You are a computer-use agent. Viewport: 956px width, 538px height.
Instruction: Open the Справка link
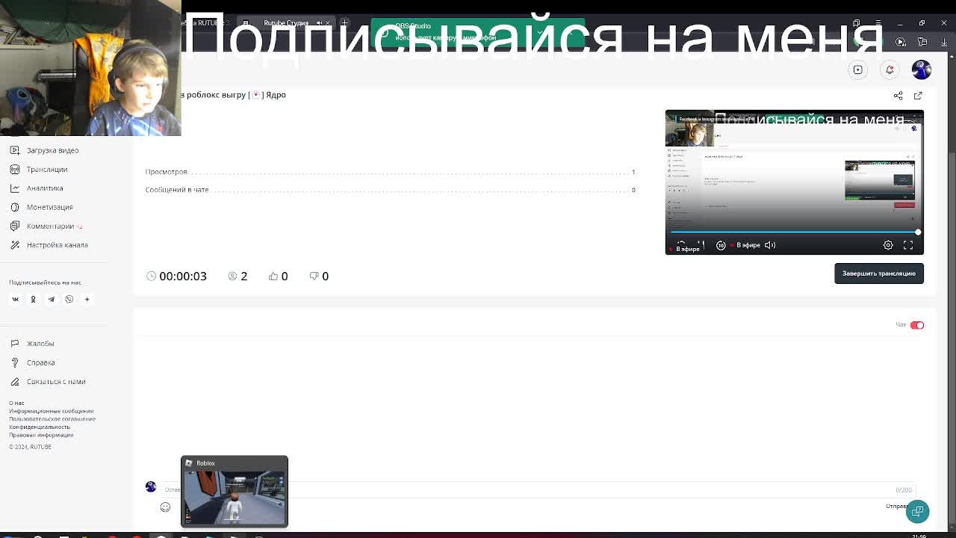(x=41, y=362)
